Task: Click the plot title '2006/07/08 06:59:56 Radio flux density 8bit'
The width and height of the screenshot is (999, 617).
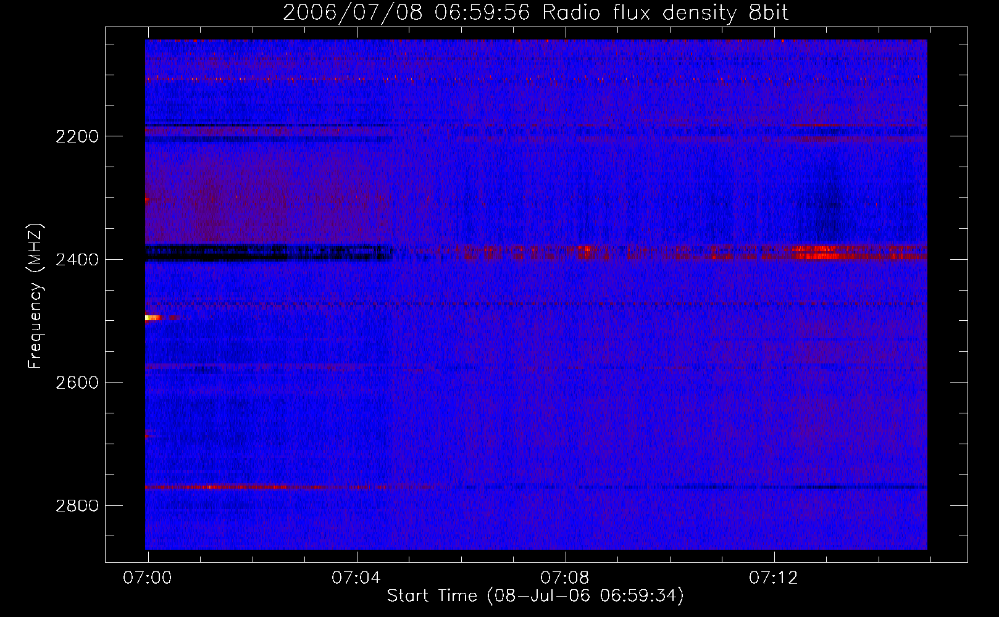Action: [535, 12]
